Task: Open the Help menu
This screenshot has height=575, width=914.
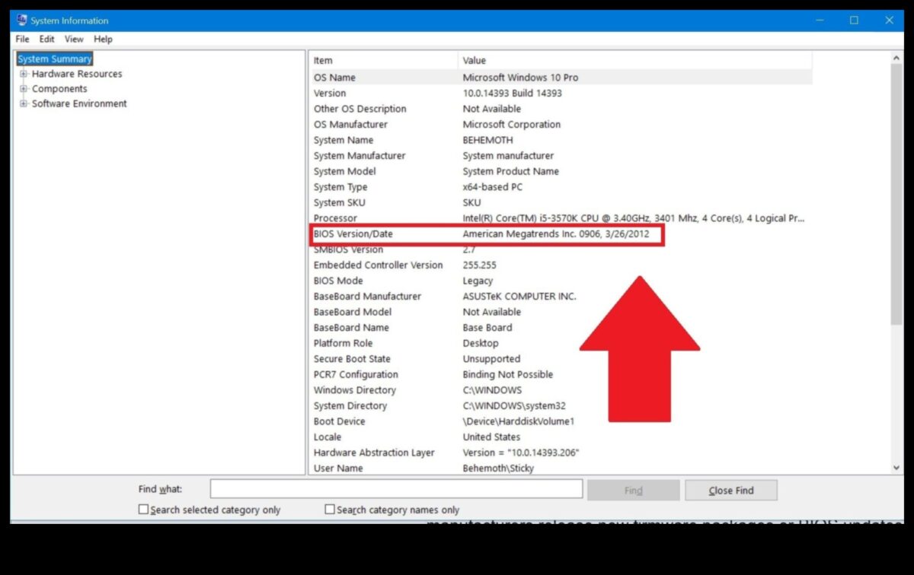Action: click(x=103, y=39)
